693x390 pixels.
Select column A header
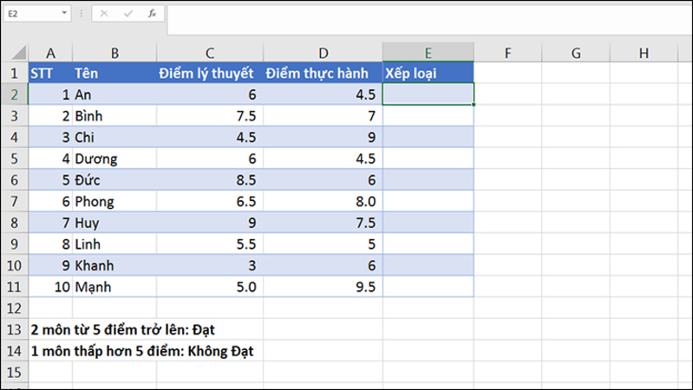click(50, 54)
